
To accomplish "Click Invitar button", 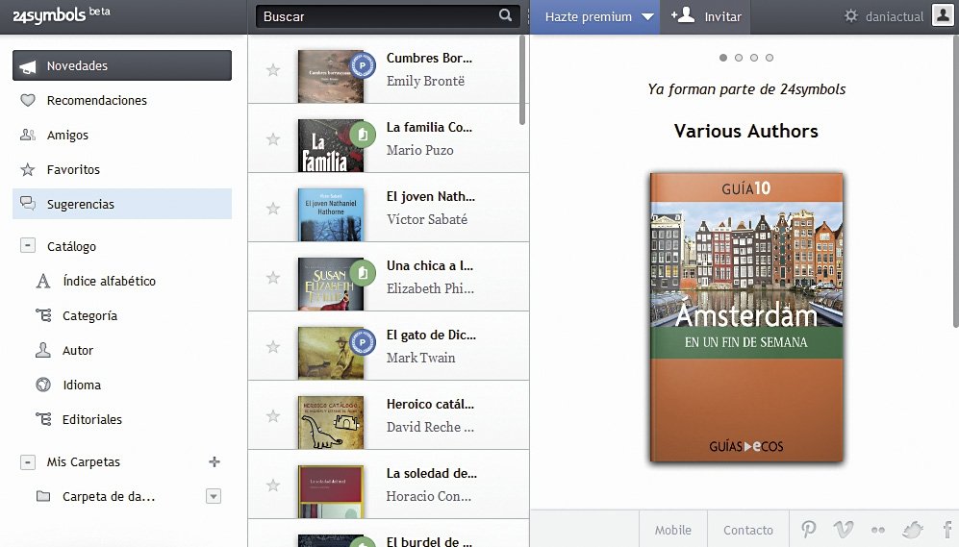I will coord(706,16).
